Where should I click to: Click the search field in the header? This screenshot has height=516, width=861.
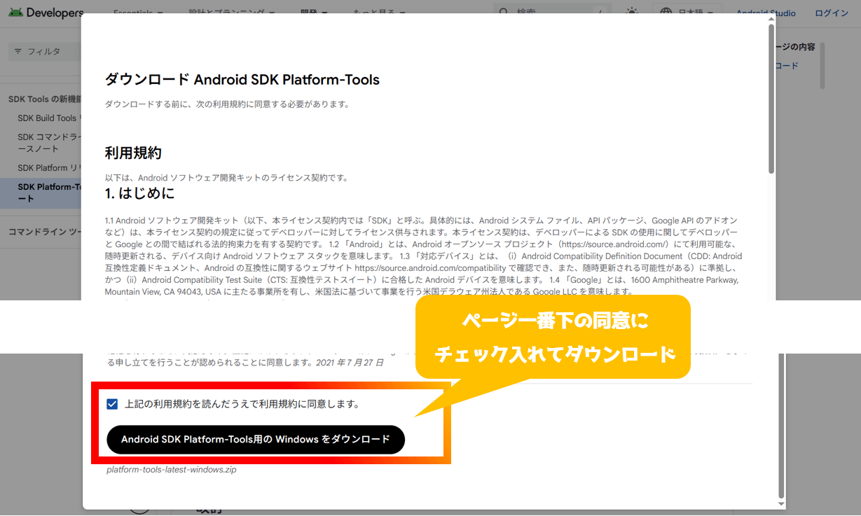pyautogui.click(x=552, y=13)
